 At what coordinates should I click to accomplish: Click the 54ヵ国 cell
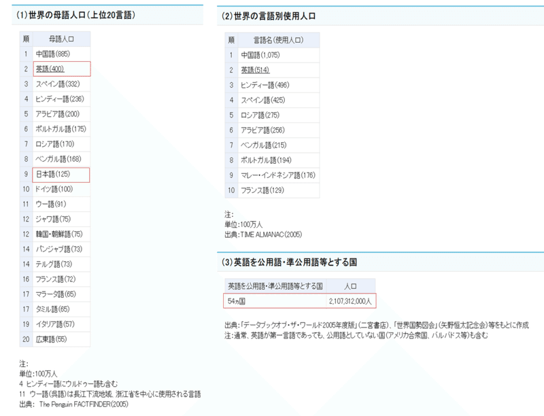tap(275, 301)
